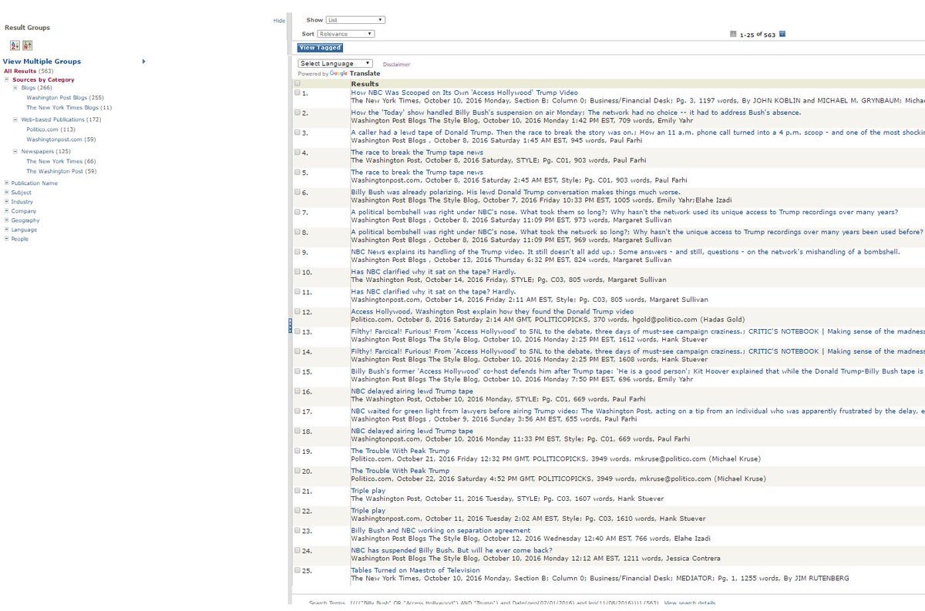Screen dimensions: 925x611
Task: Check the box for result 2
Action: coord(298,112)
